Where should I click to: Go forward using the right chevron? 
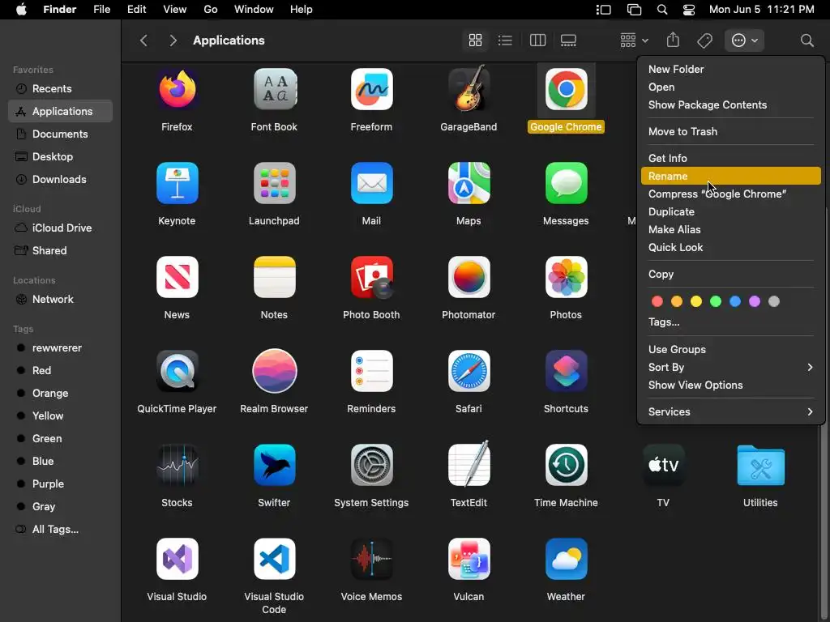pos(173,40)
